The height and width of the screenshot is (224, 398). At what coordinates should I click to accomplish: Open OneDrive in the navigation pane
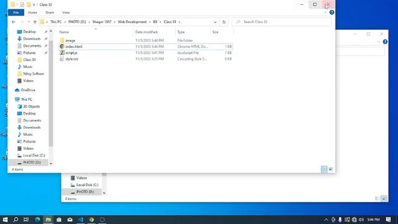[28, 90]
